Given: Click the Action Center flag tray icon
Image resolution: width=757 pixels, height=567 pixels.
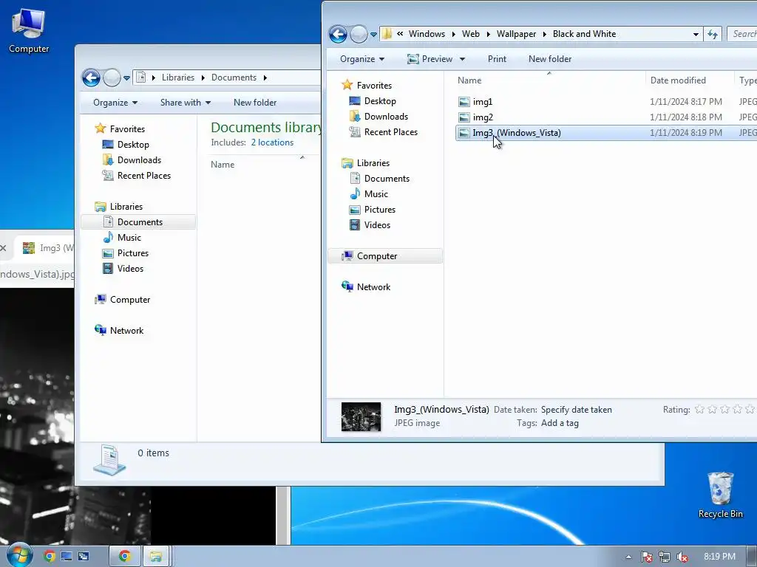Looking at the screenshot, I should tap(646, 557).
